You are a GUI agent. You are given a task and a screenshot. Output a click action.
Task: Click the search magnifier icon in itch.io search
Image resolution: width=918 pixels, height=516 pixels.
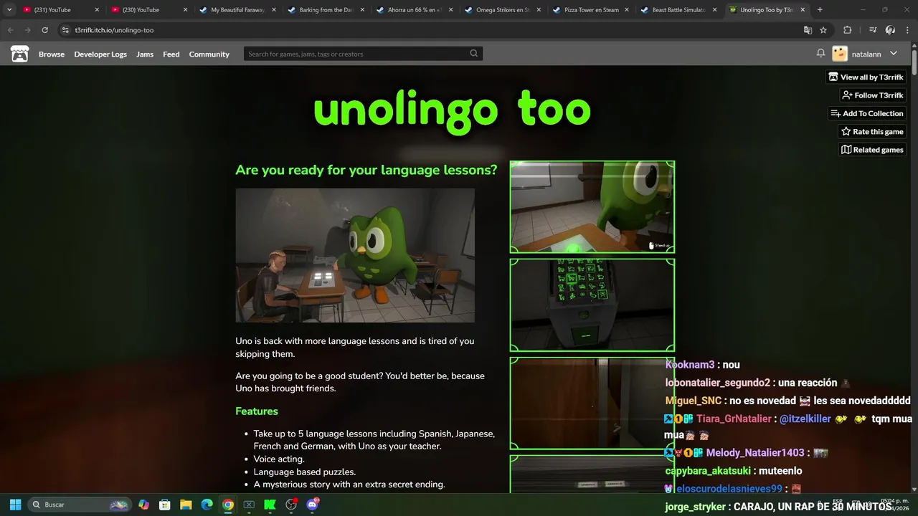tap(473, 53)
